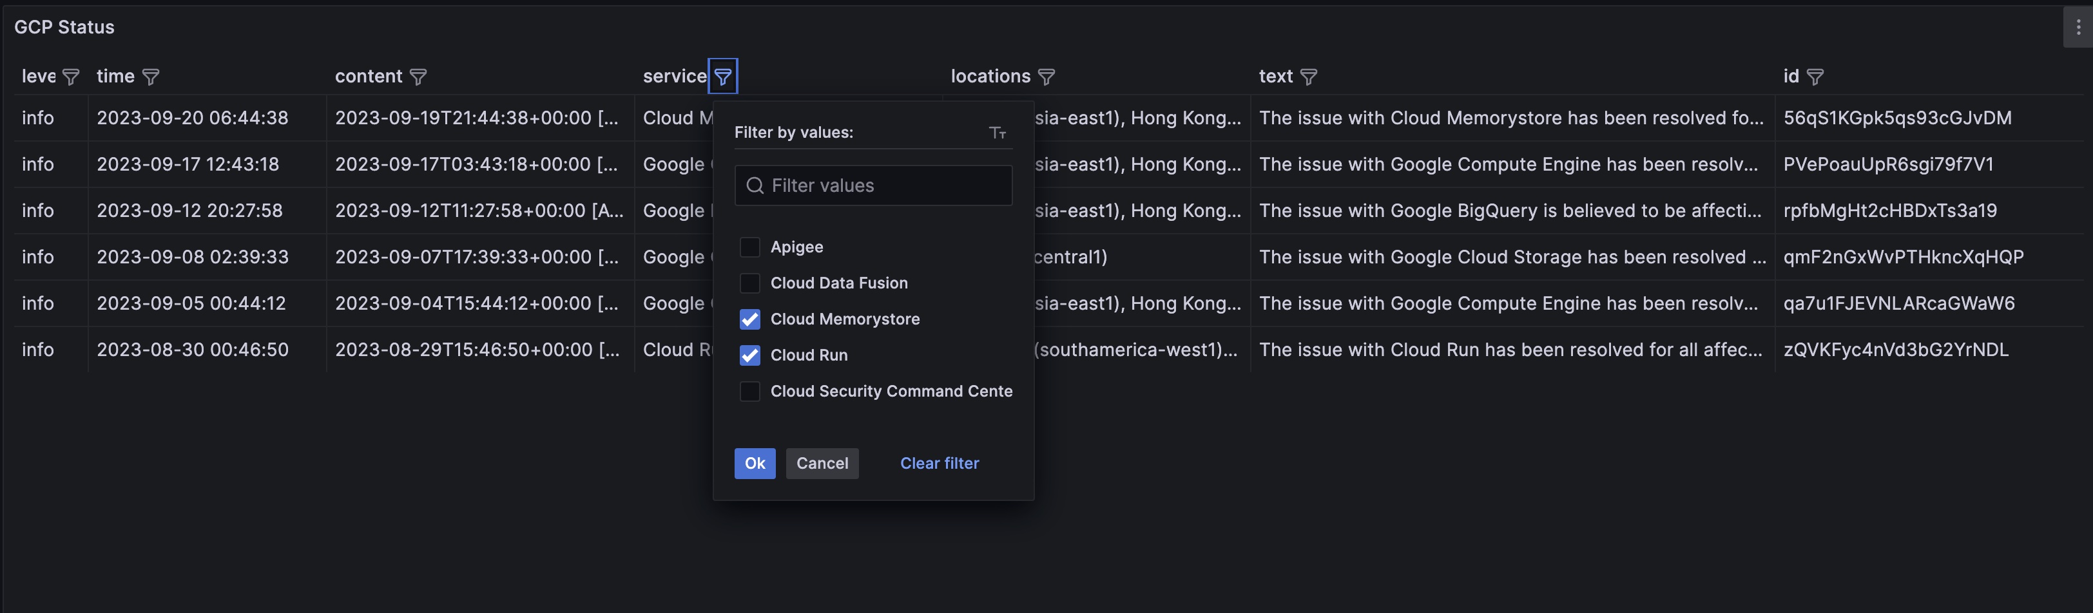The height and width of the screenshot is (613, 2093).
Task: Open the time column filter icon
Action: [x=150, y=77]
